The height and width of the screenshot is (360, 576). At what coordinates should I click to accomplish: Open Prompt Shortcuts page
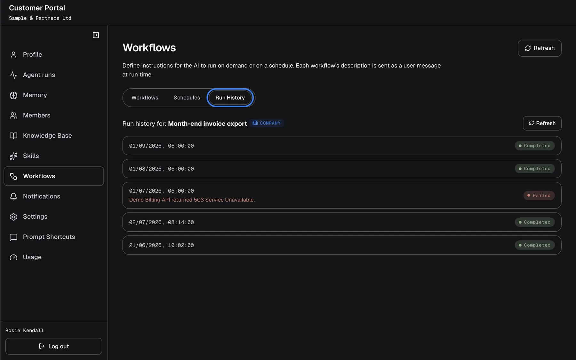pyautogui.click(x=49, y=237)
